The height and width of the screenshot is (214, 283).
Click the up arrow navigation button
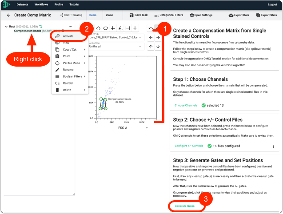pos(151,47)
